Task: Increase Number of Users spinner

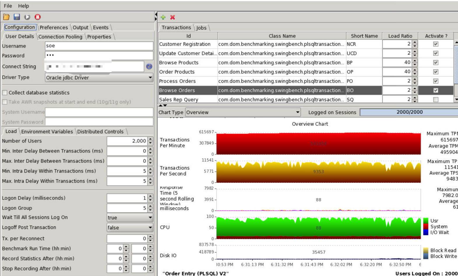Action: click(150, 139)
